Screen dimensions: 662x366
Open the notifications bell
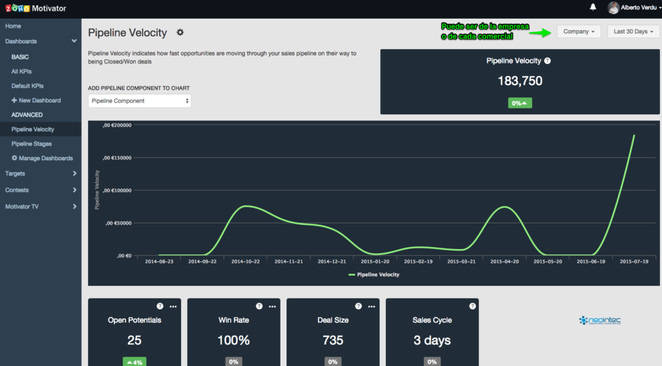(593, 7)
